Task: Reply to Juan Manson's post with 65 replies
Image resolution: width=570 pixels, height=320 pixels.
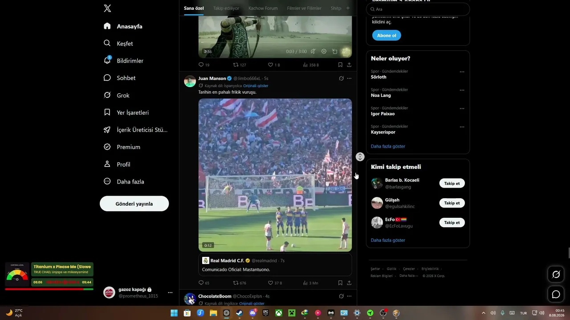Action: (x=204, y=283)
